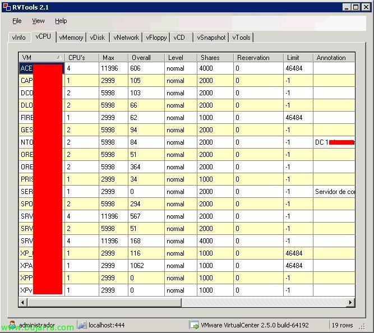Click the RVTools title bar app icon

(7, 7)
